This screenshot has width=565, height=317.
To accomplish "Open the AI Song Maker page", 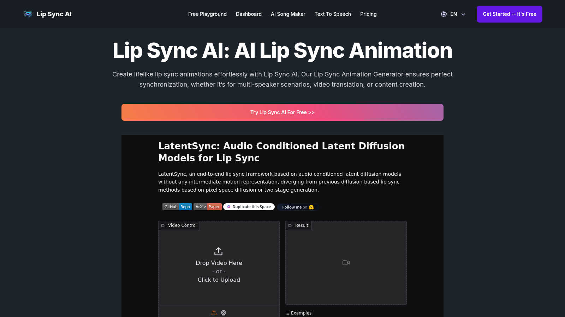I will point(288,14).
